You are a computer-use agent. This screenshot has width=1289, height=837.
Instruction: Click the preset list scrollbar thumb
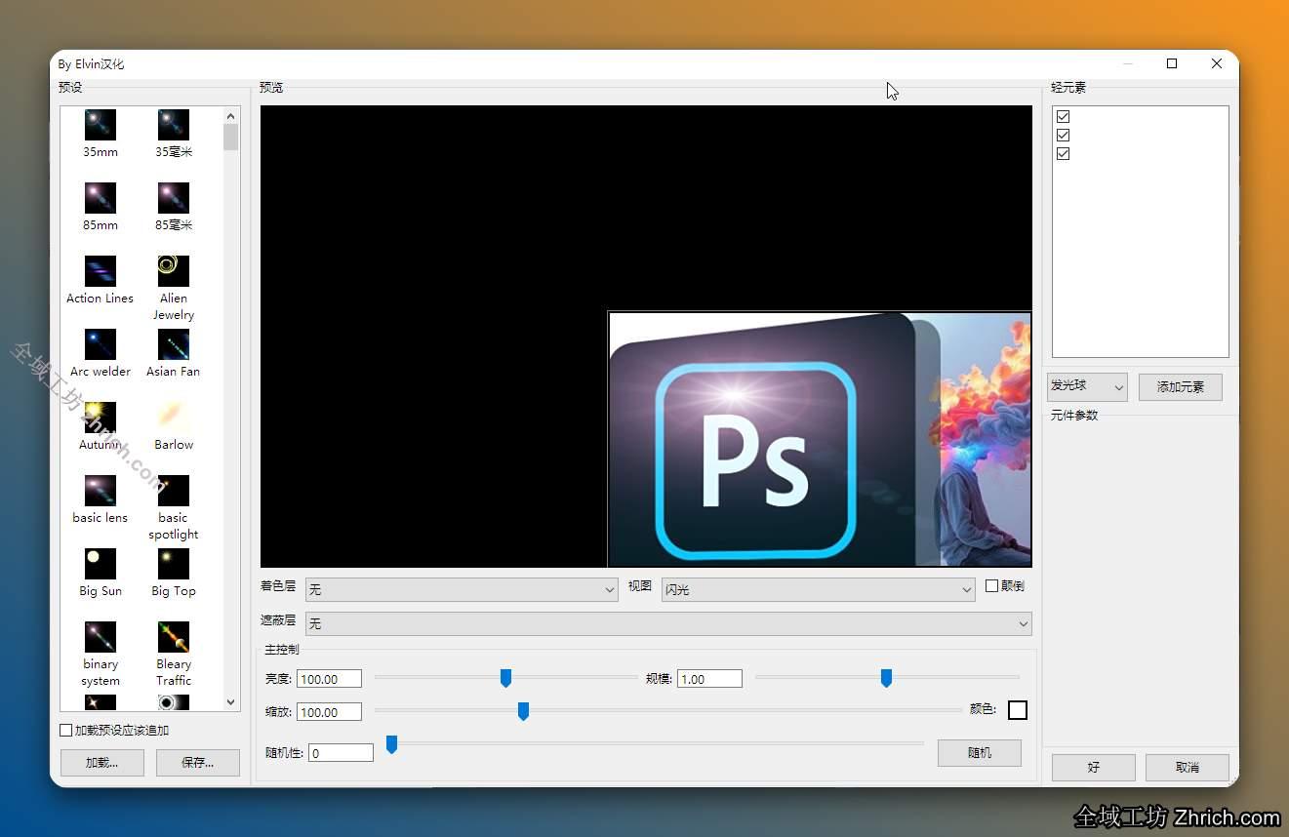[x=231, y=137]
